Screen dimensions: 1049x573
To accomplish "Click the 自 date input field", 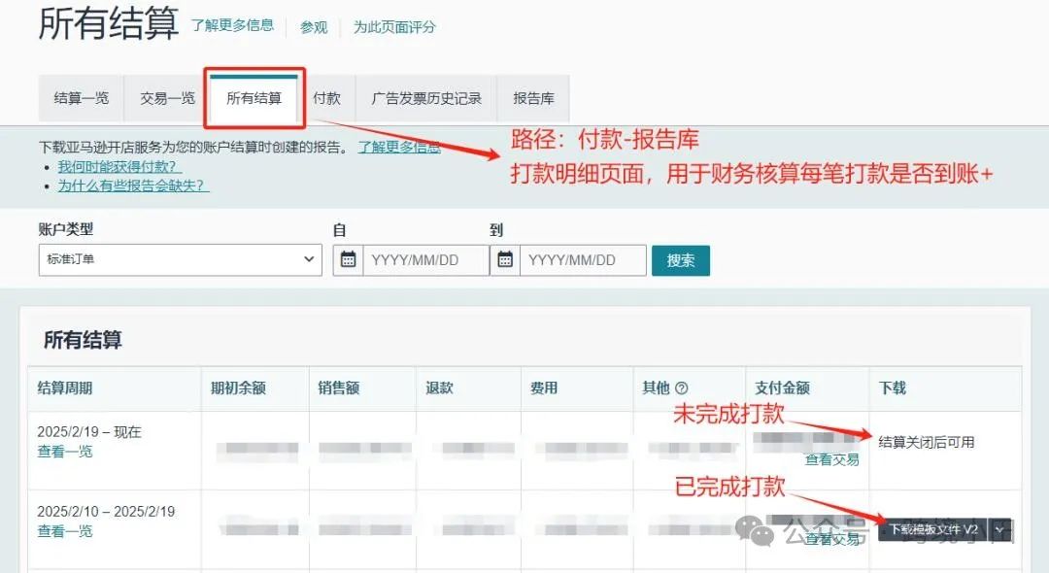I will pyautogui.click(x=425, y=260).
